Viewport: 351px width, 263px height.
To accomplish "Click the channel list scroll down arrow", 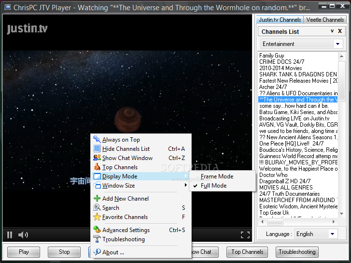I will 341,214.
